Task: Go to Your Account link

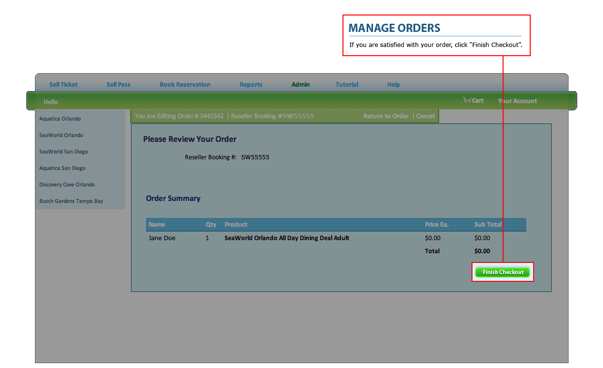Action: click(x=517, y=101)
